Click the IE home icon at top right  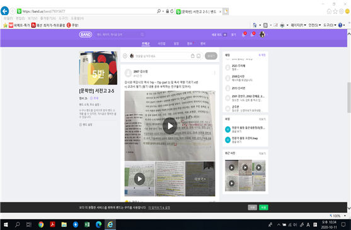tap(329, 11)
